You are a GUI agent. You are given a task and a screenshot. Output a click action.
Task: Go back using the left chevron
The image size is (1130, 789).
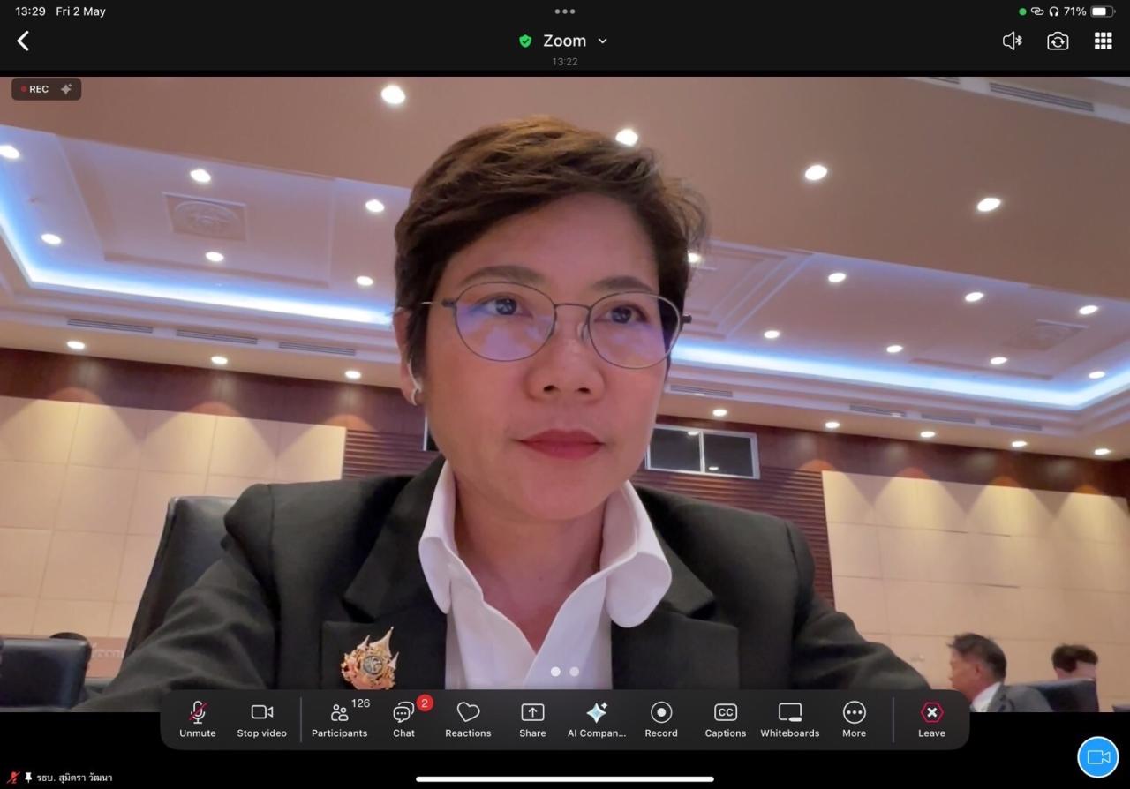(x=24, y=41)
